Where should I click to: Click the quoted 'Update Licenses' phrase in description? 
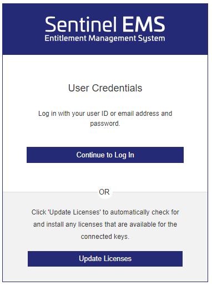(x=74, y=212)
